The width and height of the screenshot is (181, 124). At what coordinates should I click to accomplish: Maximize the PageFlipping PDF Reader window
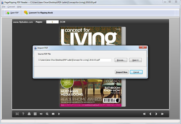point(170,2)
